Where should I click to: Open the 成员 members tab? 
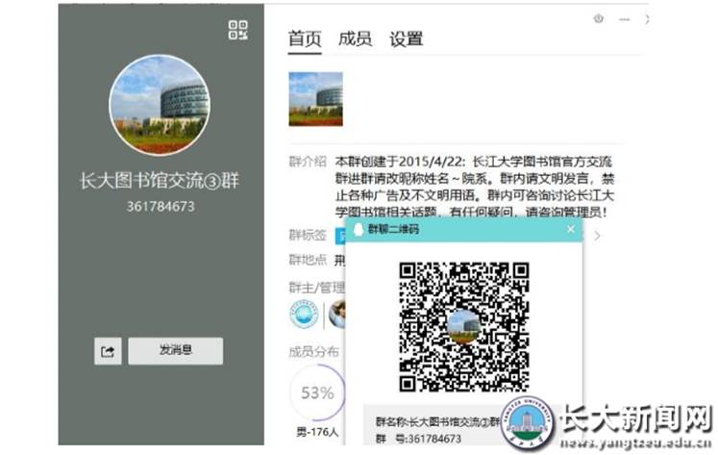click(x=355, y=39)
